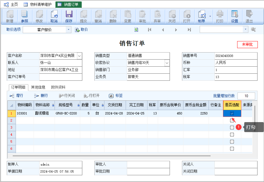Expand the 收款协议 dropdown arrow

point(167,63)
